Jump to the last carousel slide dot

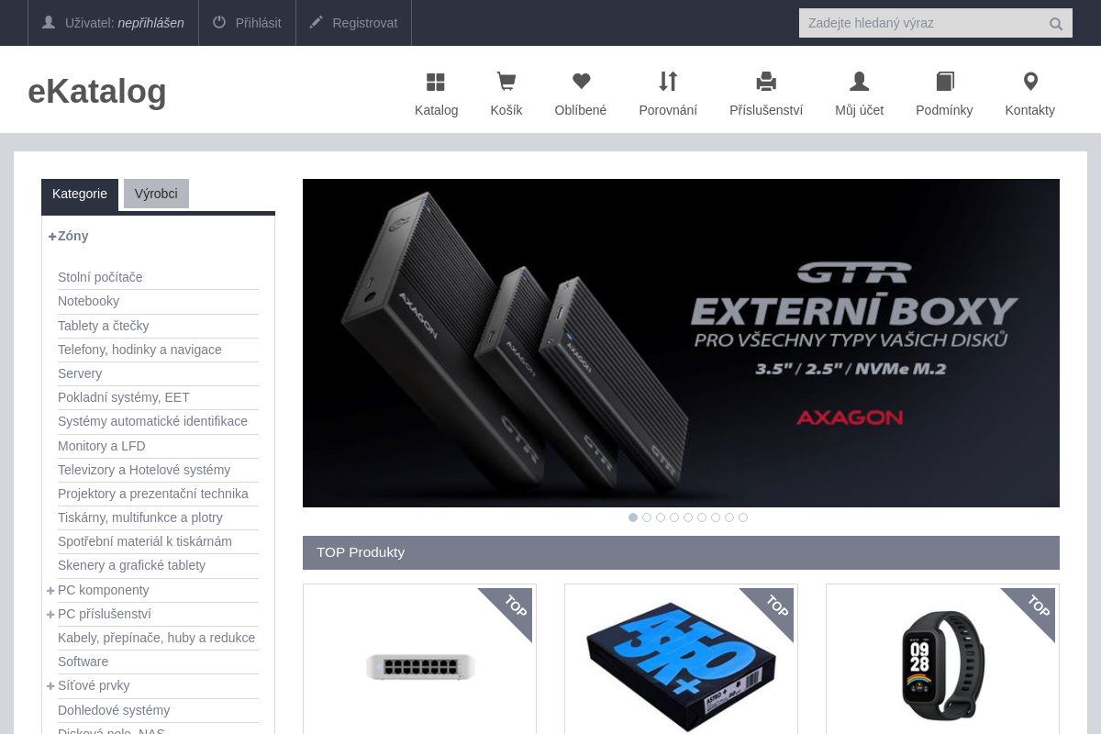click(x=743, y=517)
